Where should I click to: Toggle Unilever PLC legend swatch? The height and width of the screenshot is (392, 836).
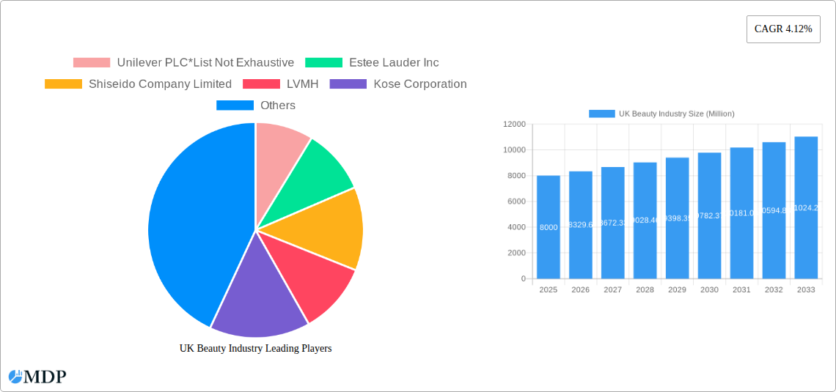click(x=92, y=63)
